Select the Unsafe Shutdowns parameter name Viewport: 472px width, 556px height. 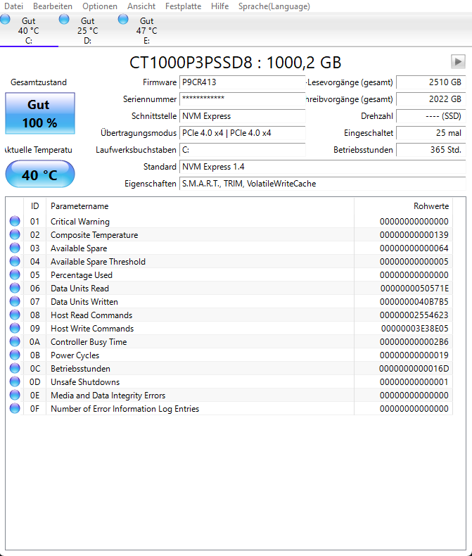[x=85, y=382]
